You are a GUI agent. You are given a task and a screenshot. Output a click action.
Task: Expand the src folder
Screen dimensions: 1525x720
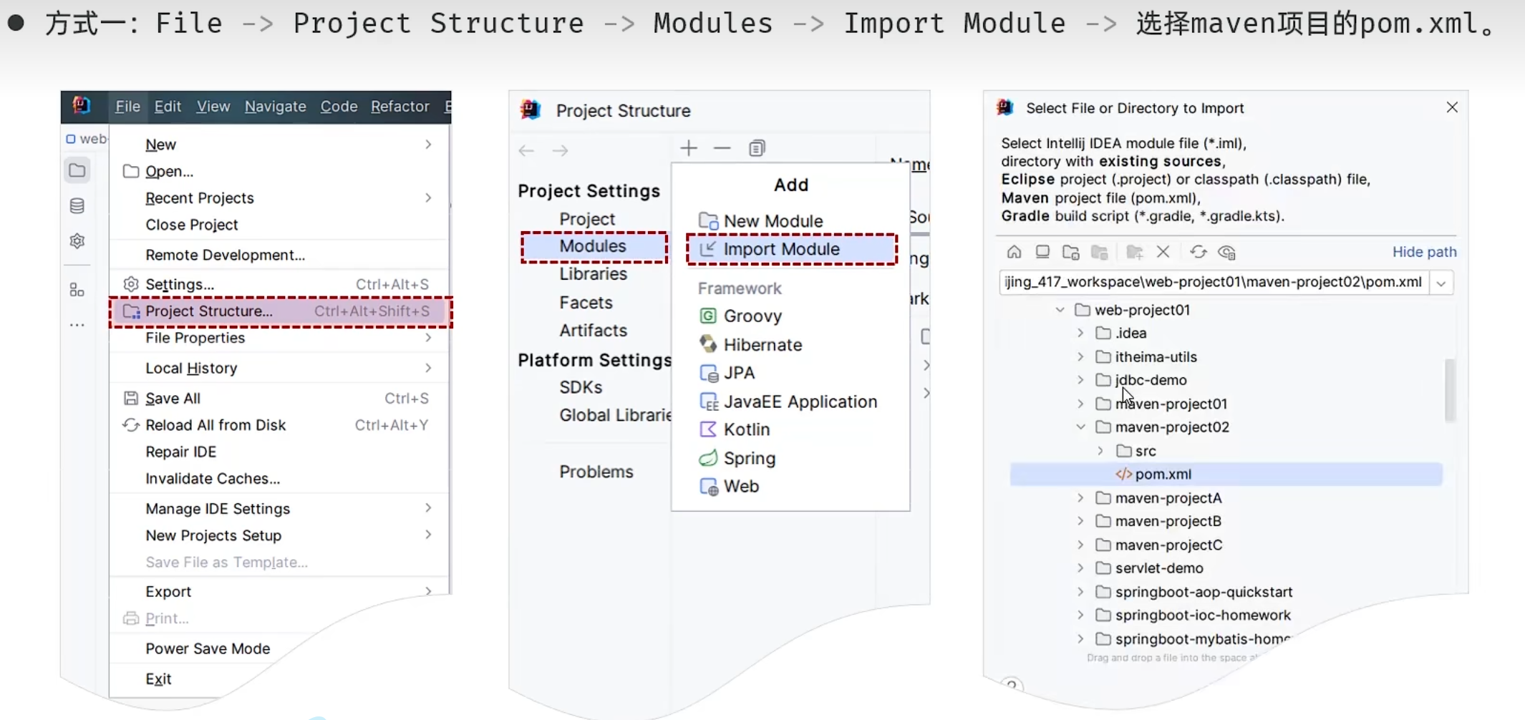[x=1100, y=451]
